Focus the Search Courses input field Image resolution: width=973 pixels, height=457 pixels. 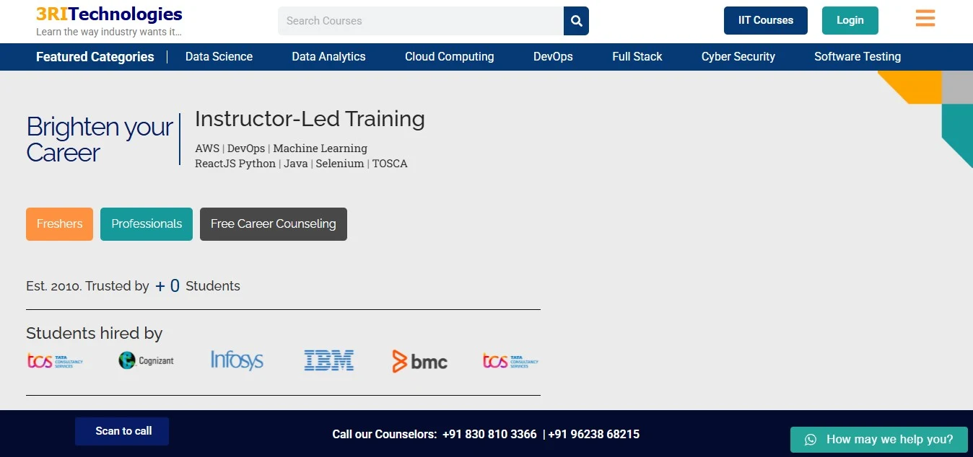(420, 21)
